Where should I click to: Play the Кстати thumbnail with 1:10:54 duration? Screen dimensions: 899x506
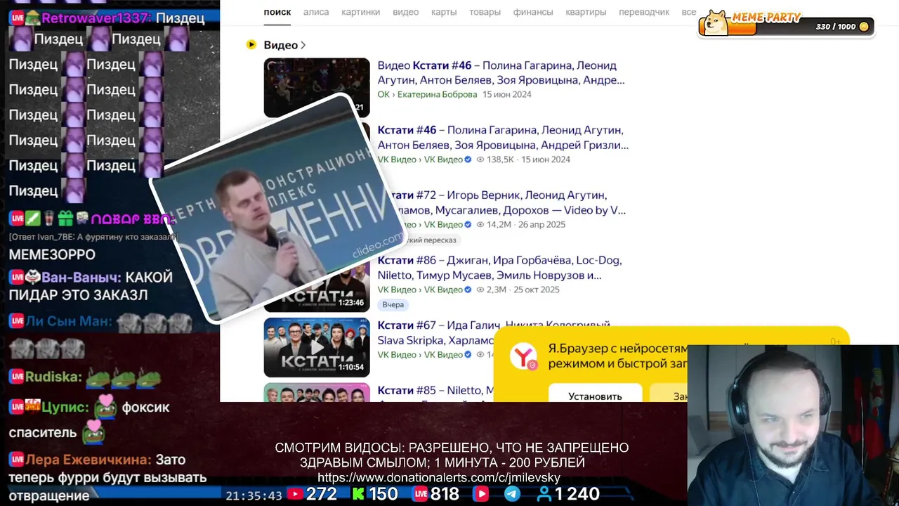click(317, 348)
